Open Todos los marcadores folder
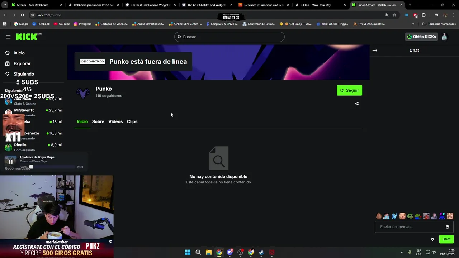Viewport: 459px width, 258px height. tap(439, 24)
